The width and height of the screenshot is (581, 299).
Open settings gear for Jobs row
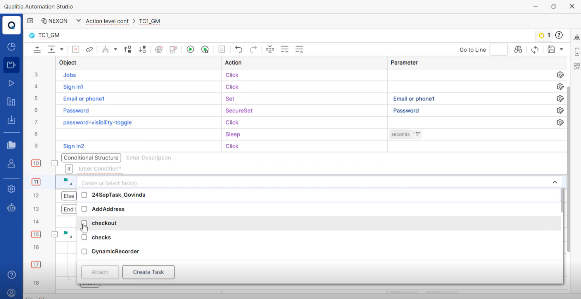coord(560,75)
